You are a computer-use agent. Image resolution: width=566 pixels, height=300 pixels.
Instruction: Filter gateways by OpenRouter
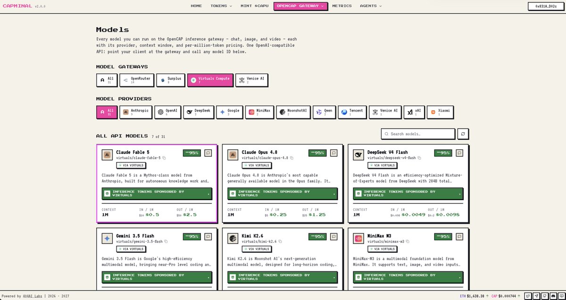click(137, 80)
